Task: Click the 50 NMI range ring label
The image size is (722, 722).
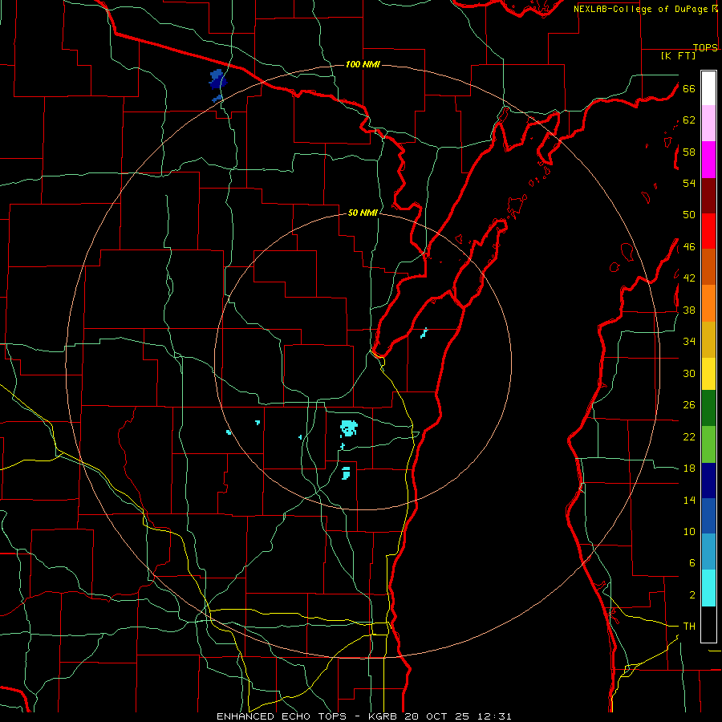Action: click(x=363, y=213)
